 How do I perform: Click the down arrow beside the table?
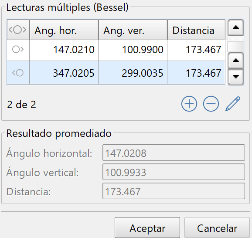click(x=236, y=77)
